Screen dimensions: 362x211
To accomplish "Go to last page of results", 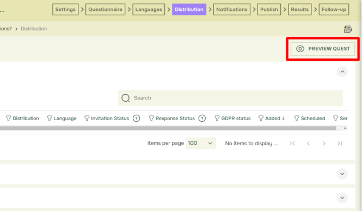I will (x=340, y=144).
